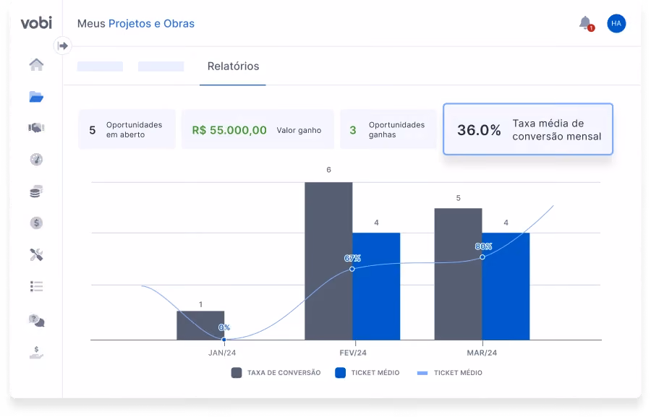Go to the Home icon in sidebar

point(37,65)
